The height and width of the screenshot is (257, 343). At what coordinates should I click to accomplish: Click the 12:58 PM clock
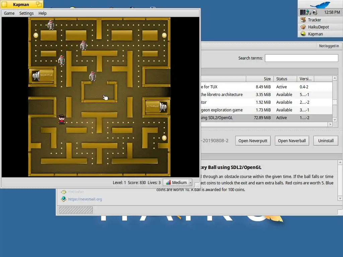(332, 12)
